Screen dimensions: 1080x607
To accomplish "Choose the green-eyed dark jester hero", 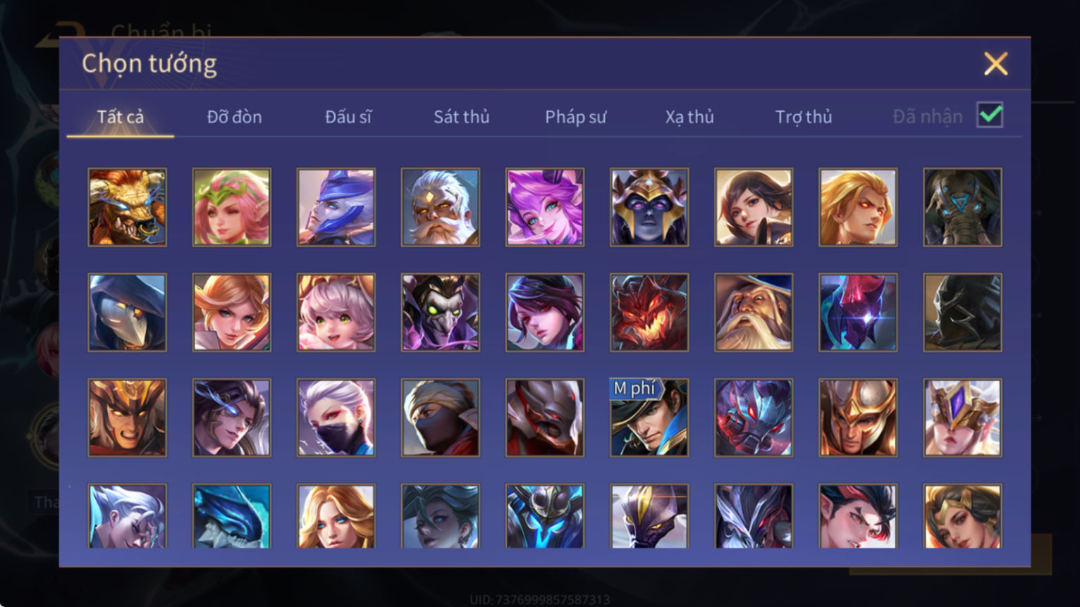I will (x=441, y=313).
